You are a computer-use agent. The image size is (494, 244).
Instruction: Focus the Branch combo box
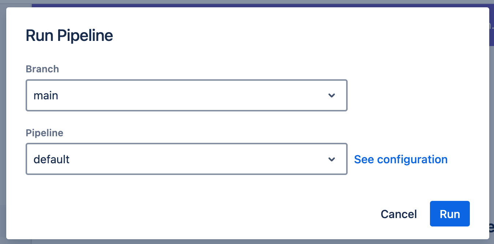click(x=186, y=96)
